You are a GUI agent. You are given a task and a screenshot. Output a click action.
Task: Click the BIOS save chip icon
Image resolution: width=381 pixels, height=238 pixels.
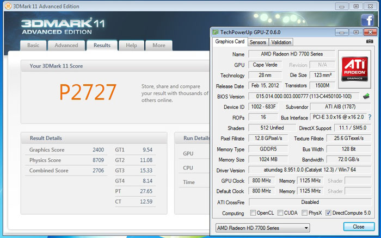click(366, 96)
